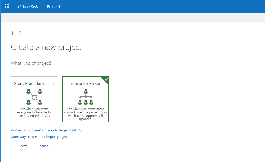This screenshot has width=265, height=162.
Task: Toggle the green checkmark on Enterprise Project
Action: tap(106, 79)
